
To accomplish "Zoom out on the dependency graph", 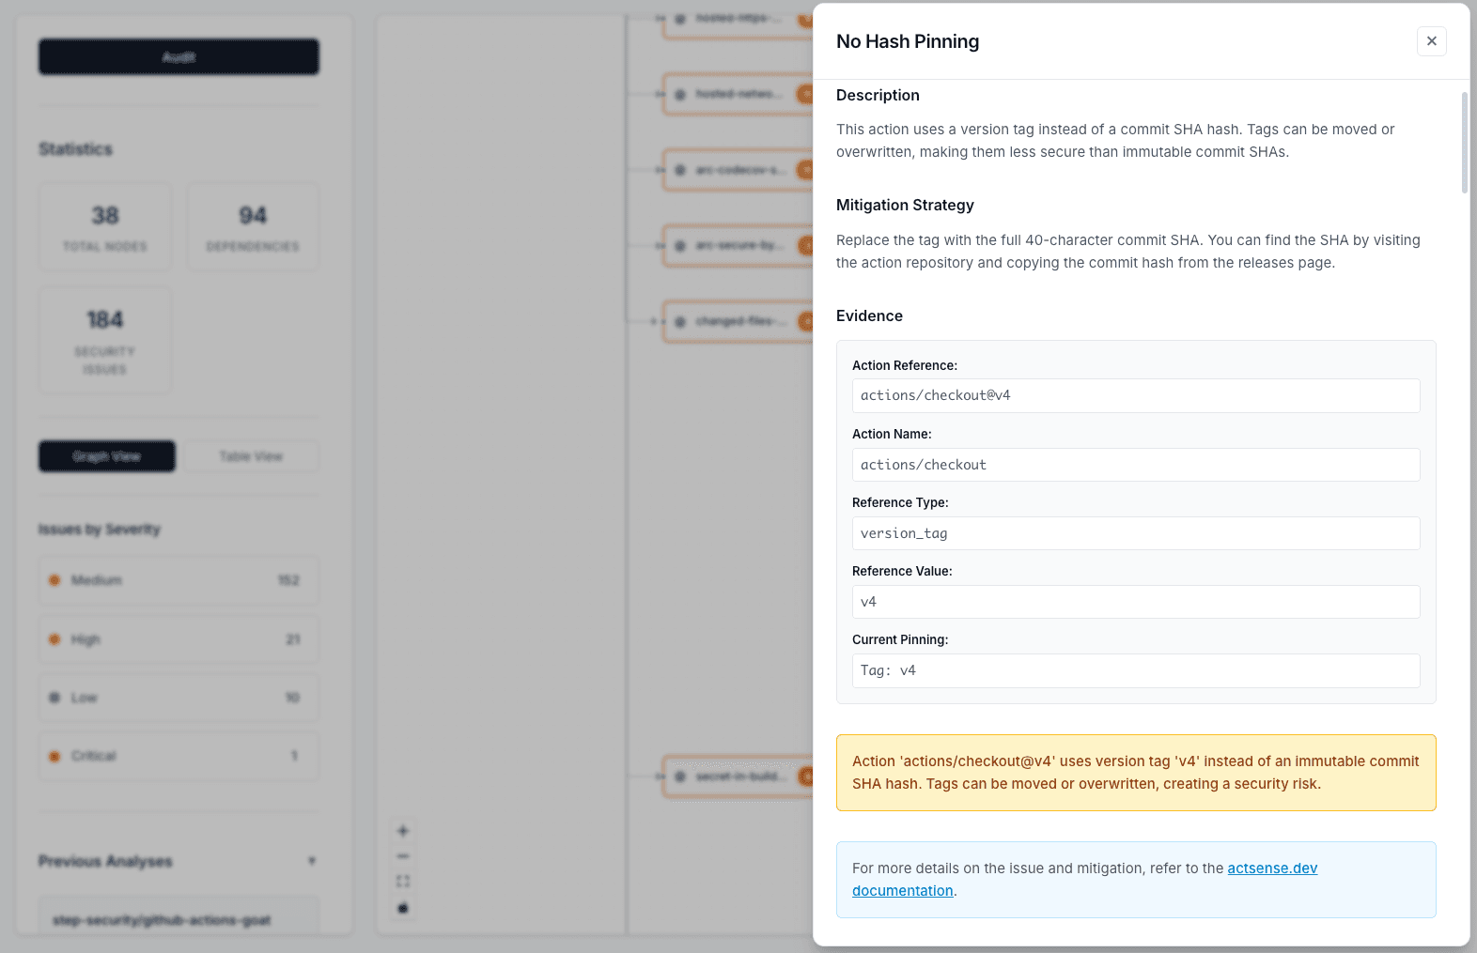I will pos(402,855).
